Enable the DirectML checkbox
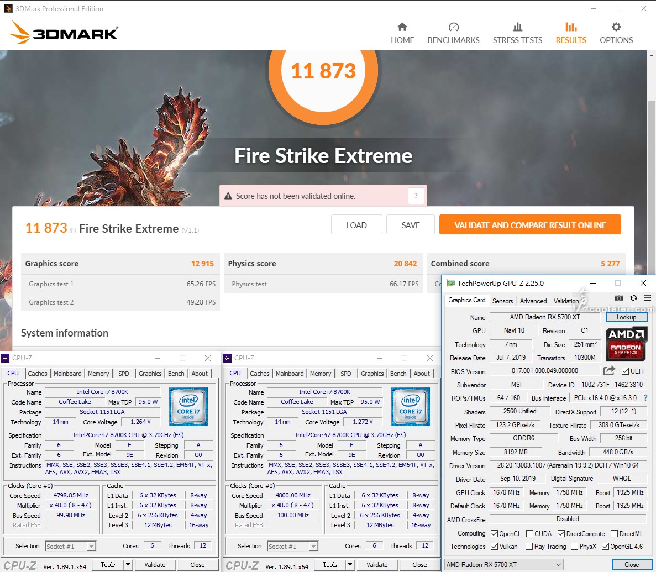Image resolution: width=656 pixels, height=572 pixels. (614, 533)
